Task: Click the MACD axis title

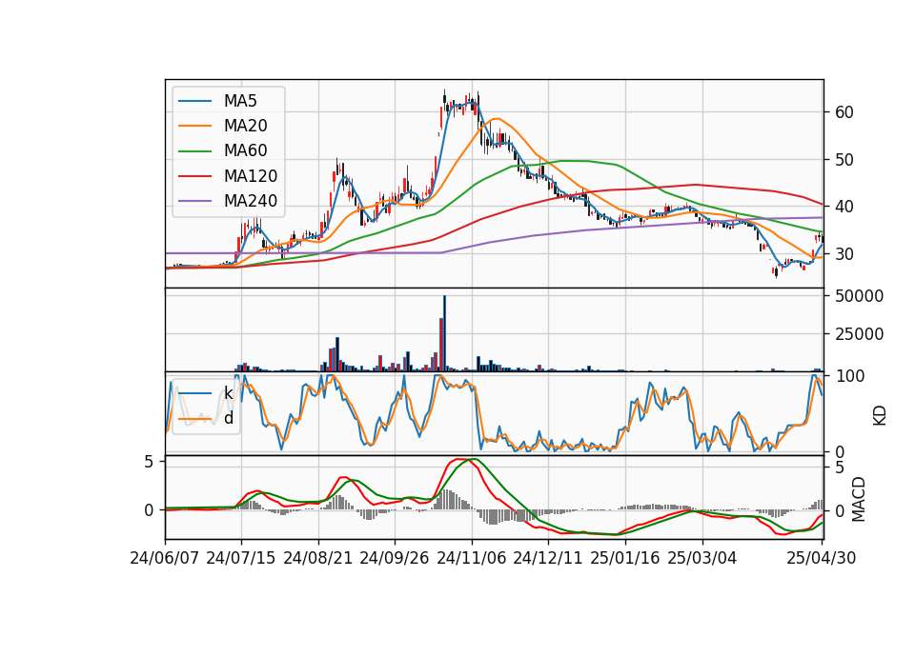Action: click(859, 500)
